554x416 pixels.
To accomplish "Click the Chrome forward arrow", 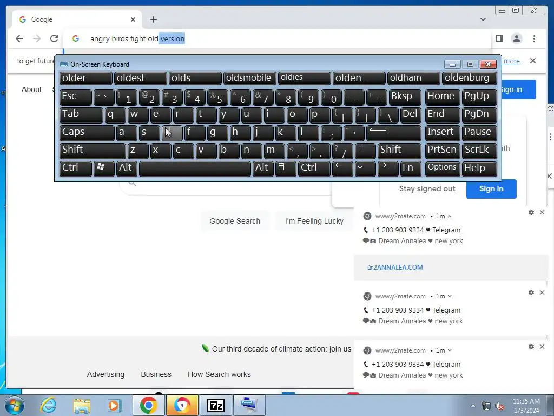I will click(x=37, y=38).
